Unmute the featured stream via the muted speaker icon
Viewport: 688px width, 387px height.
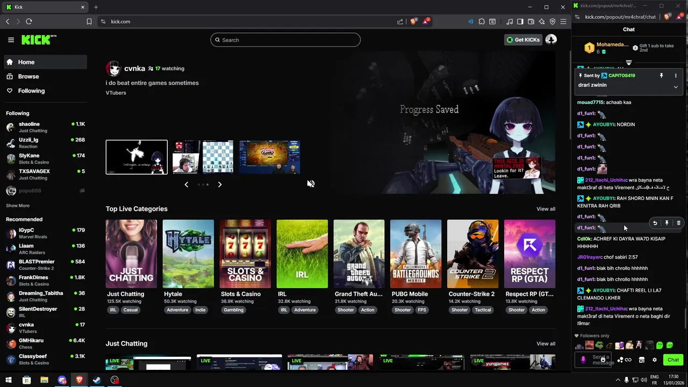point(311,184)
